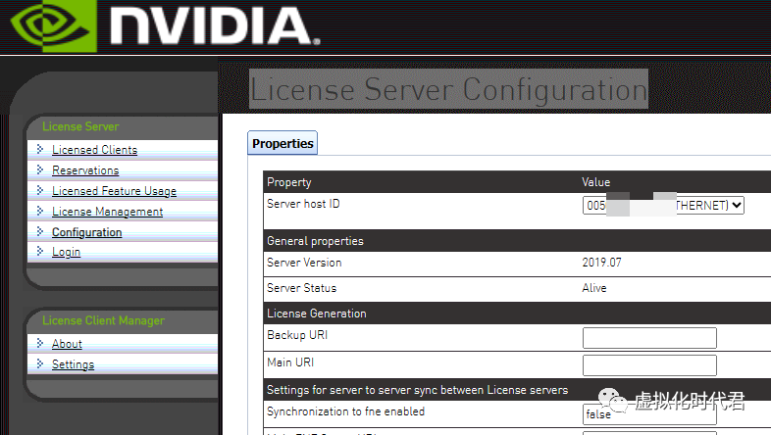Viewport: 771px width, 435px height.
Task: Open License Management
Action: coord(107,212)
